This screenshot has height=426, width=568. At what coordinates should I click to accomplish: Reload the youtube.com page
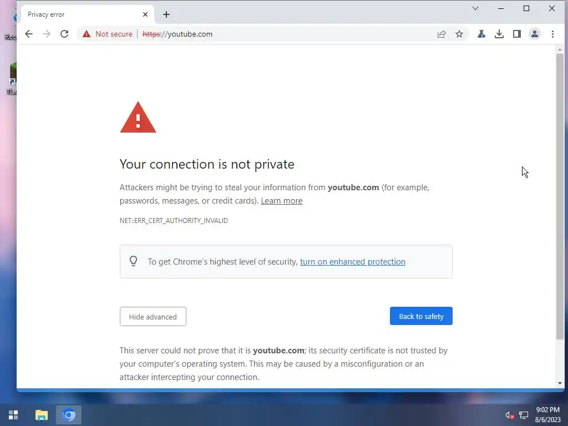(64, 34)
